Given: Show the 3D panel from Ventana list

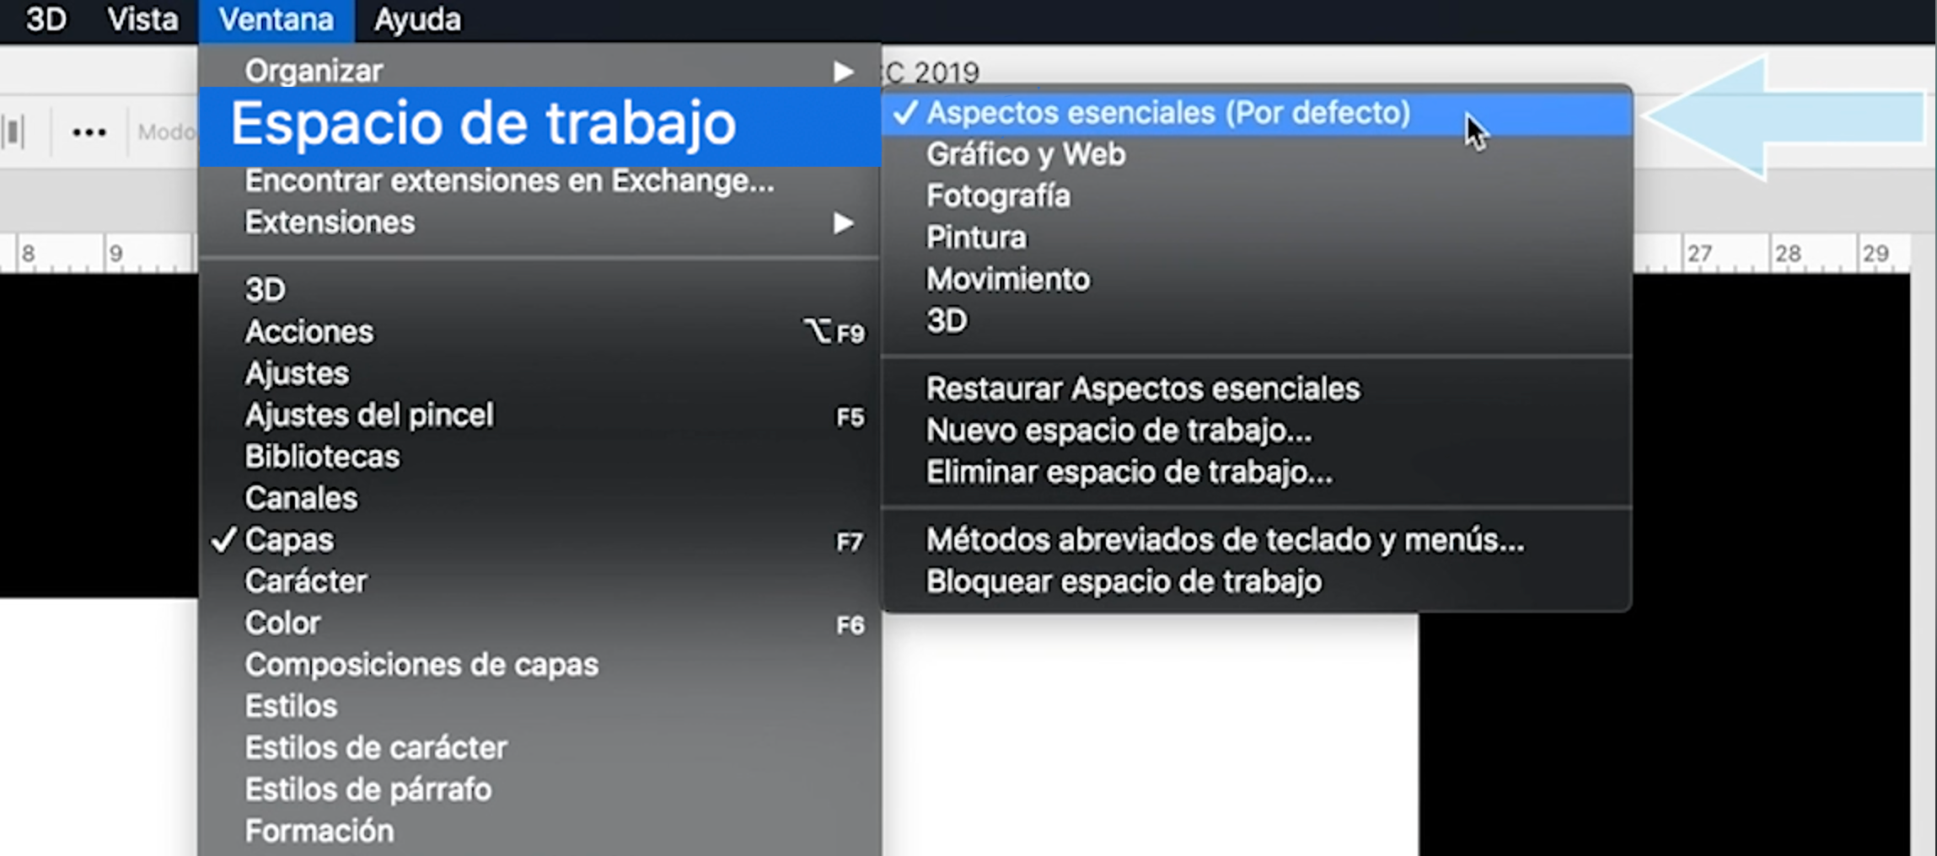Looking at the screenshot, I should point(540,290).
